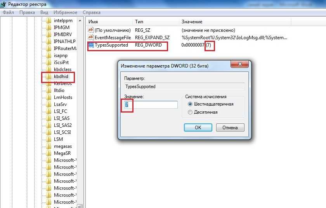
Task: Click the Отмена cancel button
Action: tap(230, 127)
